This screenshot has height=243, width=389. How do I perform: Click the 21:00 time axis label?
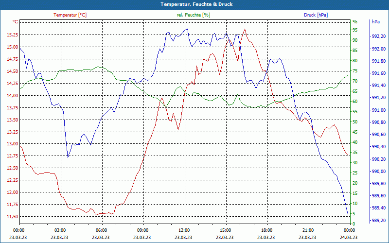point(308,230)
